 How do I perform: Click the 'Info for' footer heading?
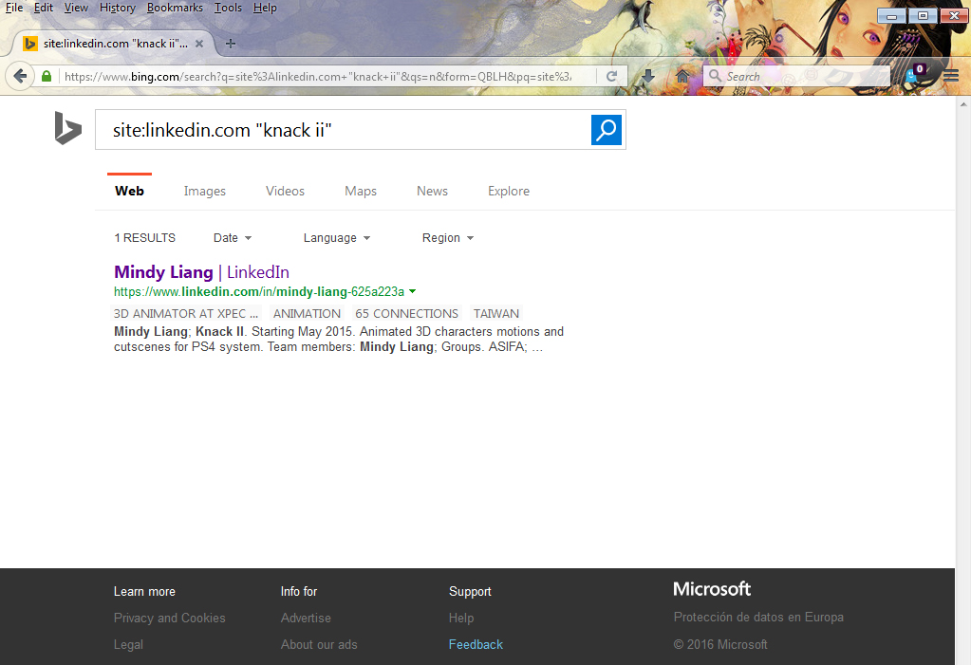[x=298, y=591]
